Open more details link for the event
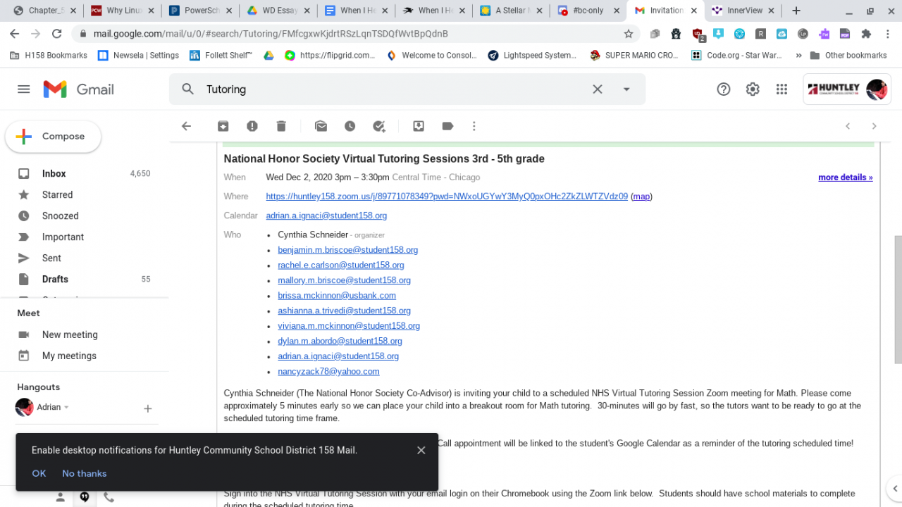902x507 pixels. point(846,177)
